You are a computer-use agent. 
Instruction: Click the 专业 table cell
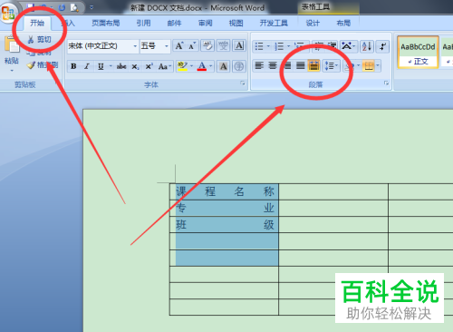[x=224, y=208]
